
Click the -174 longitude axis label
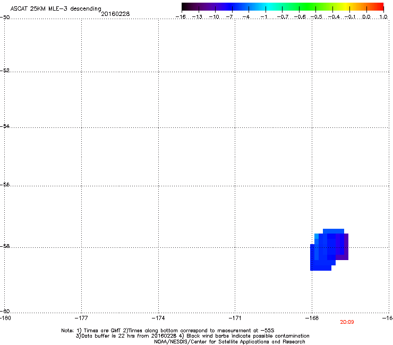tap(158, 318)
